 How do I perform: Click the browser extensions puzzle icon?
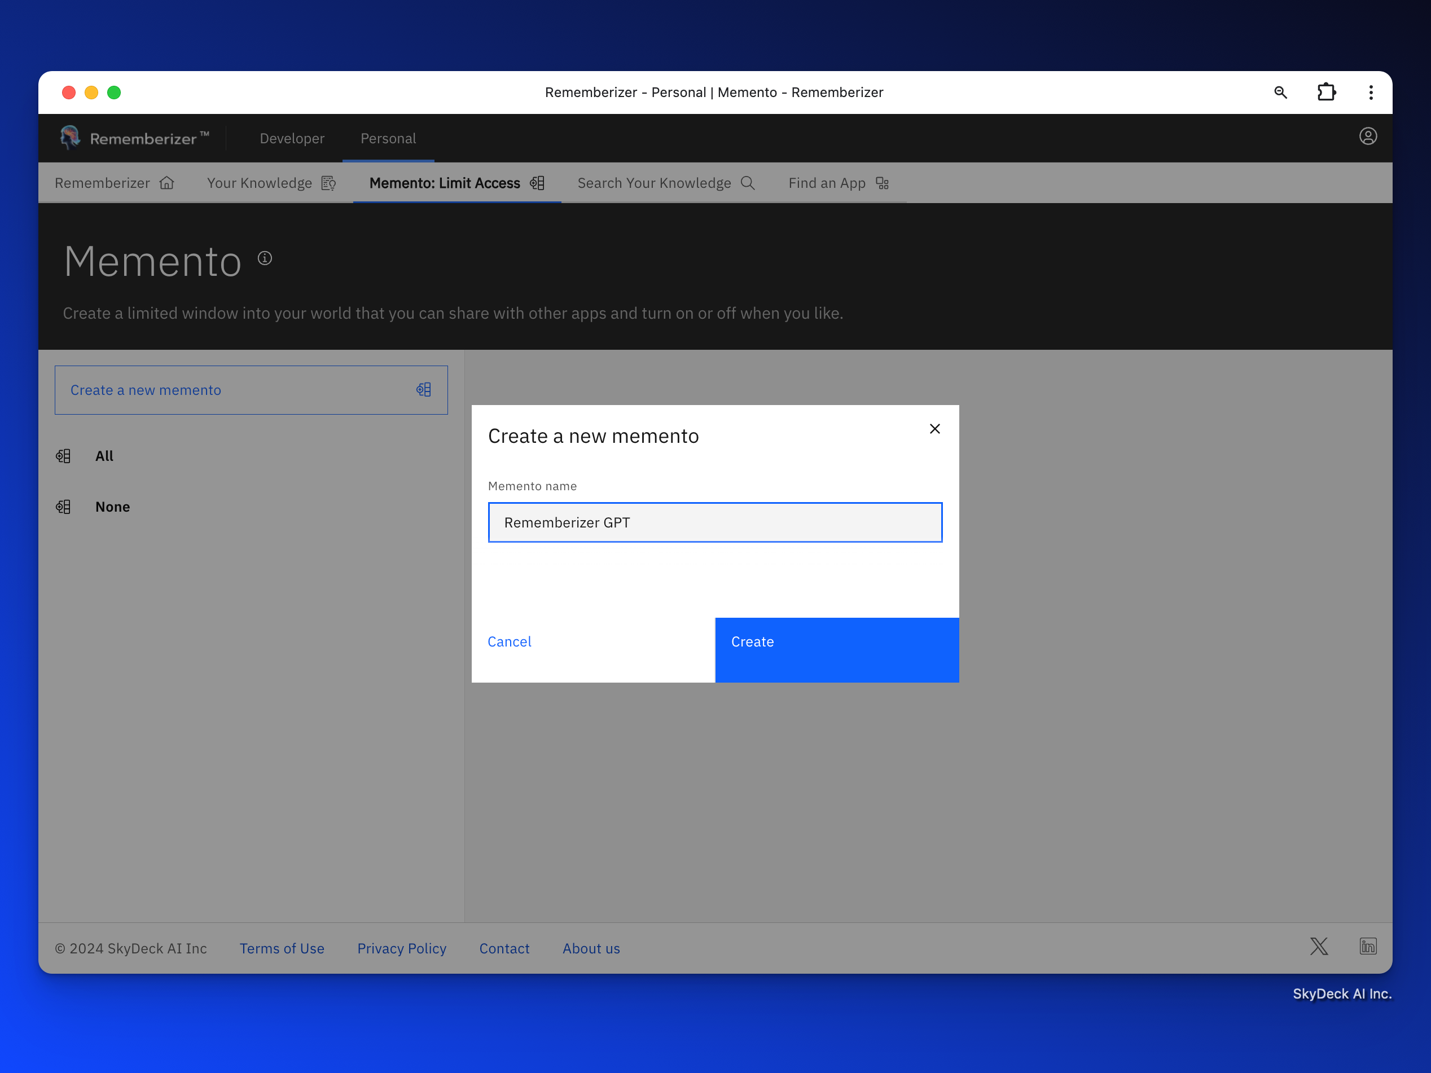point(1326,93)
